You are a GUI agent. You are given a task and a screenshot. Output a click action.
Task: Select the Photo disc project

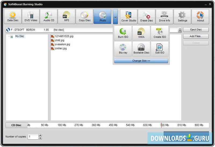102,17
